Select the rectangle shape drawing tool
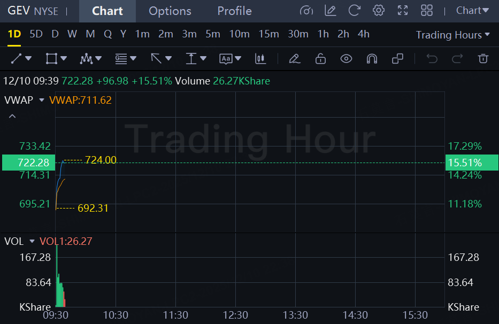499x324 pixels. tap(51, 59)
